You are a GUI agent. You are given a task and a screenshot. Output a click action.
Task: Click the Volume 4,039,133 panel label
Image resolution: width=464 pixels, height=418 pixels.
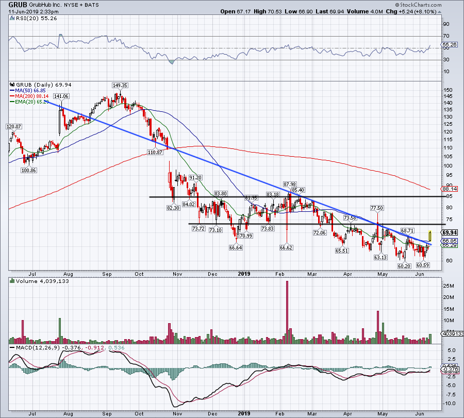pos(42,281)
